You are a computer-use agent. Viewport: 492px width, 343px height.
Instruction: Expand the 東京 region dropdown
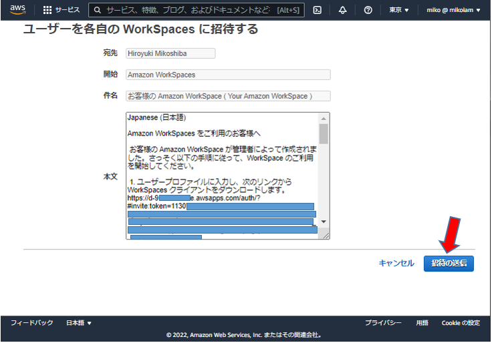[399, 10]
